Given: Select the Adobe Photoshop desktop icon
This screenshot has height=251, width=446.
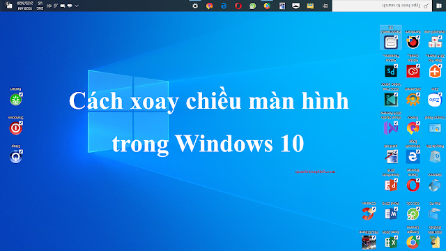Looking at the screenshot, I should [391, 71].
